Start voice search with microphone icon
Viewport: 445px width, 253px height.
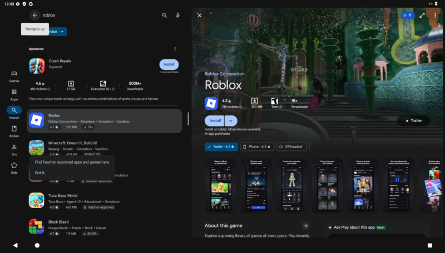click(177, 16)
